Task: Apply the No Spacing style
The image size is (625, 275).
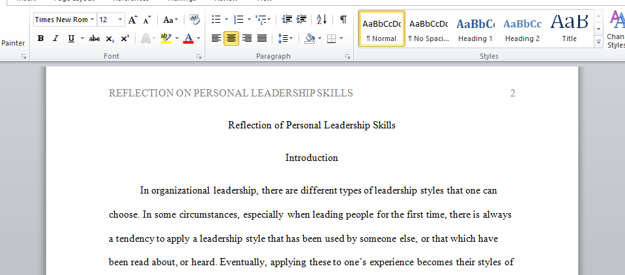Action: [428, 29]
